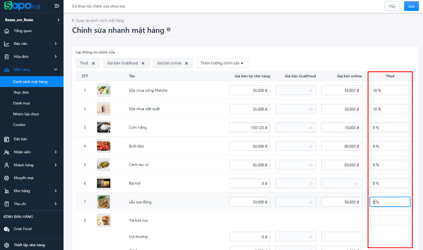Screen dimensions: 423x250
Task: Expand the Báo cáo submenu arrow
Action: 56,43
